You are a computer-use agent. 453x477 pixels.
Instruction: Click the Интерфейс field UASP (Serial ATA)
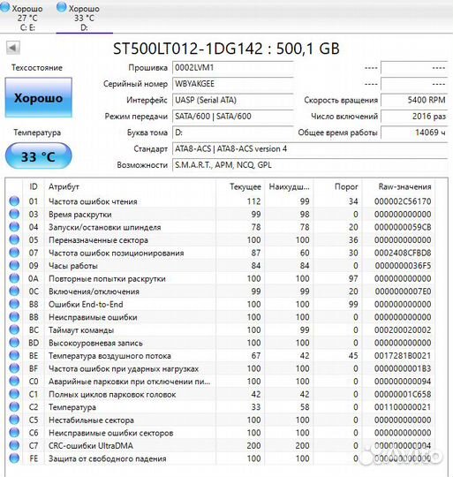[232, 100]
